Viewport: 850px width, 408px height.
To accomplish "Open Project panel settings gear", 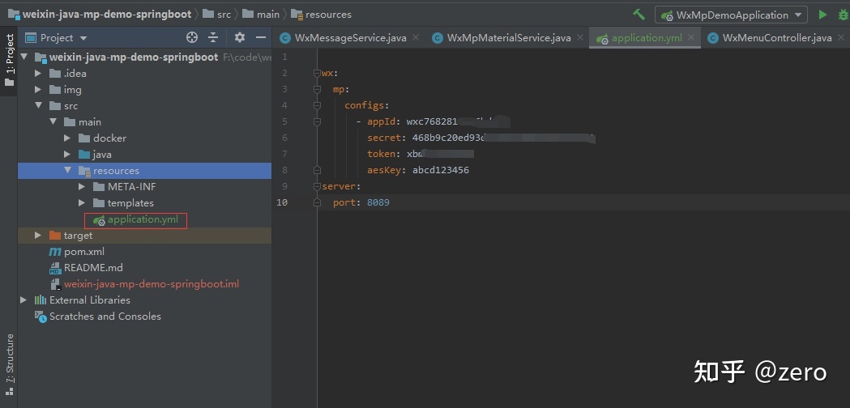I will 240,37.
